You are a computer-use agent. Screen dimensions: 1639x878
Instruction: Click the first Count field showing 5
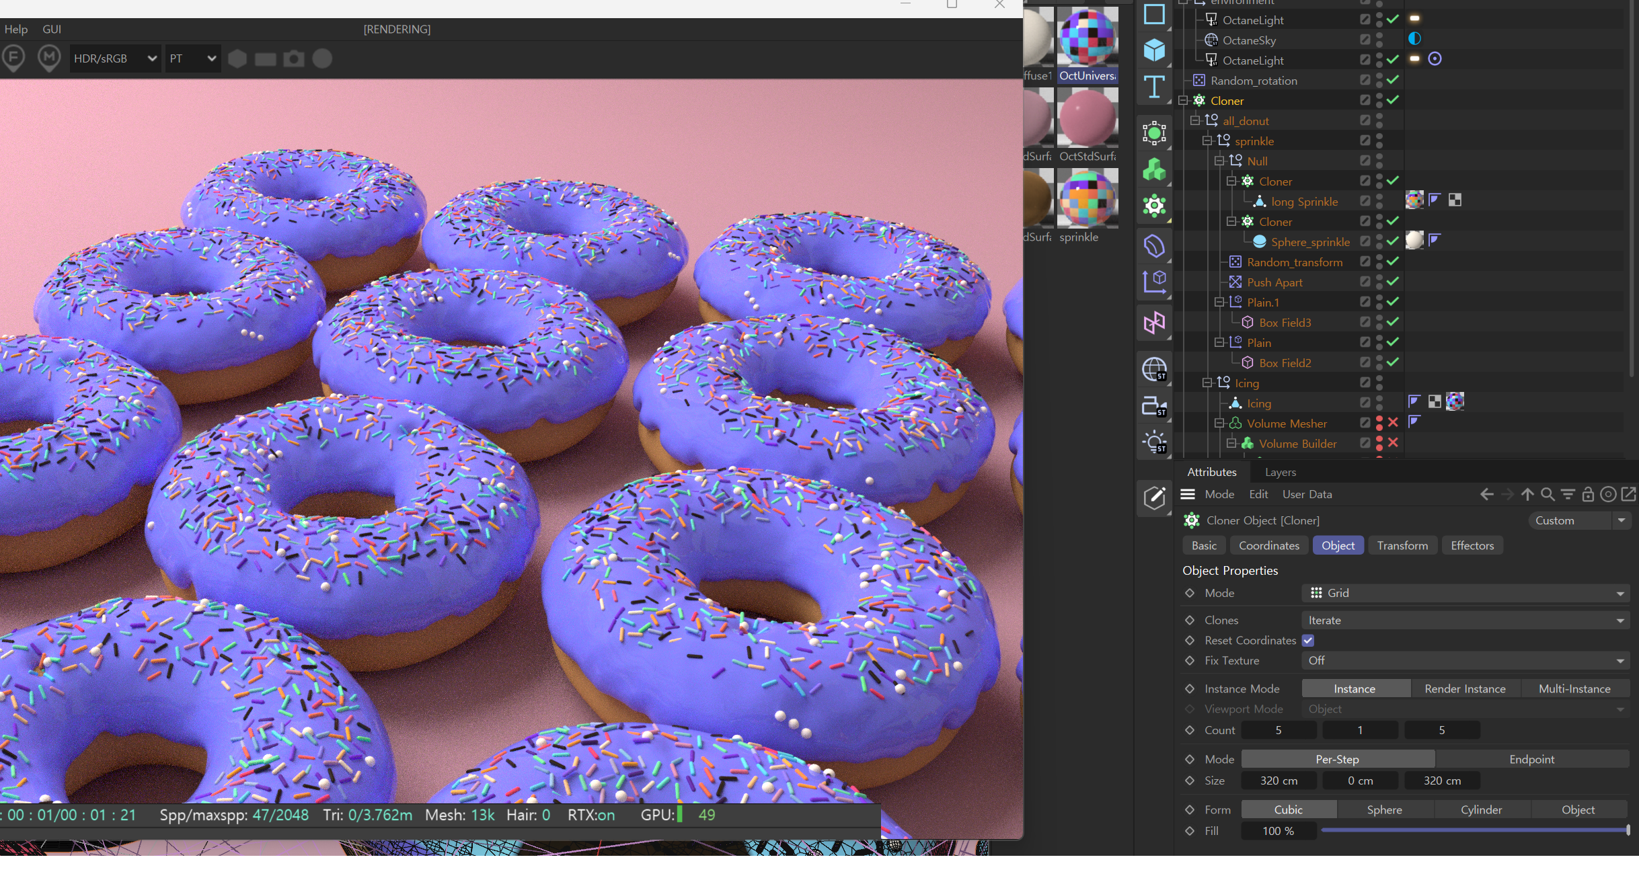coord(1279,731)
